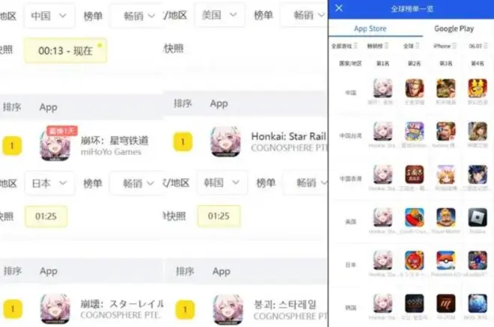Open the 畅销 chart dropdown beside 韩国
The image size is (494, 327).
tap(305, 183)
